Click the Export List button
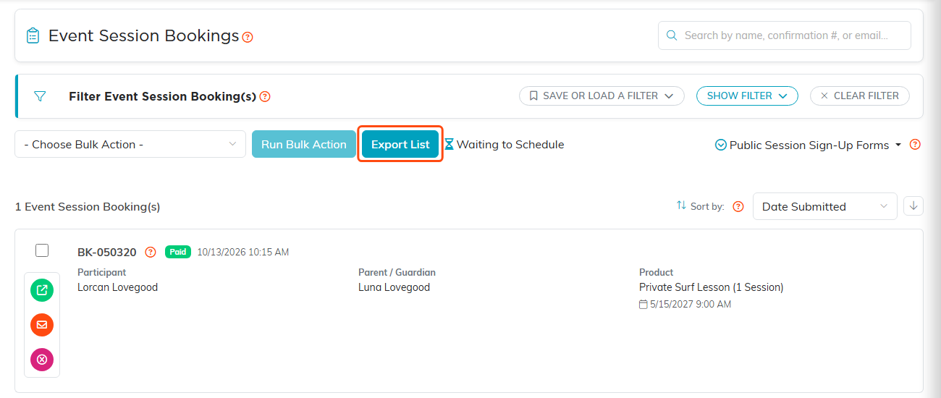Screen dimensions: 941x398 (400, 144)
